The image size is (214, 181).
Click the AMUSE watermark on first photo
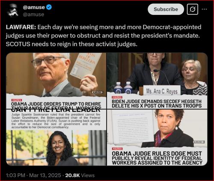pyautogui.click(x=98, y=92)
